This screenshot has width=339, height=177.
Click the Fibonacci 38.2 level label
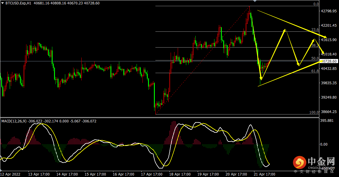(x=315, y=45)
